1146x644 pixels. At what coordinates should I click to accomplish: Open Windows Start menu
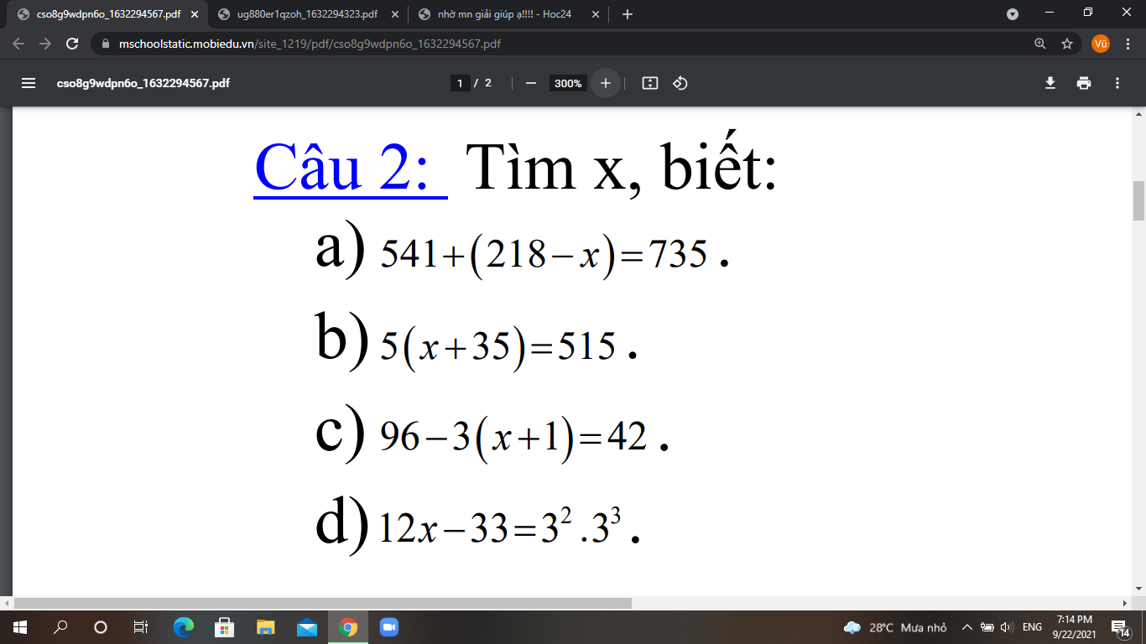pyautogui.click(x=19, y=627)
